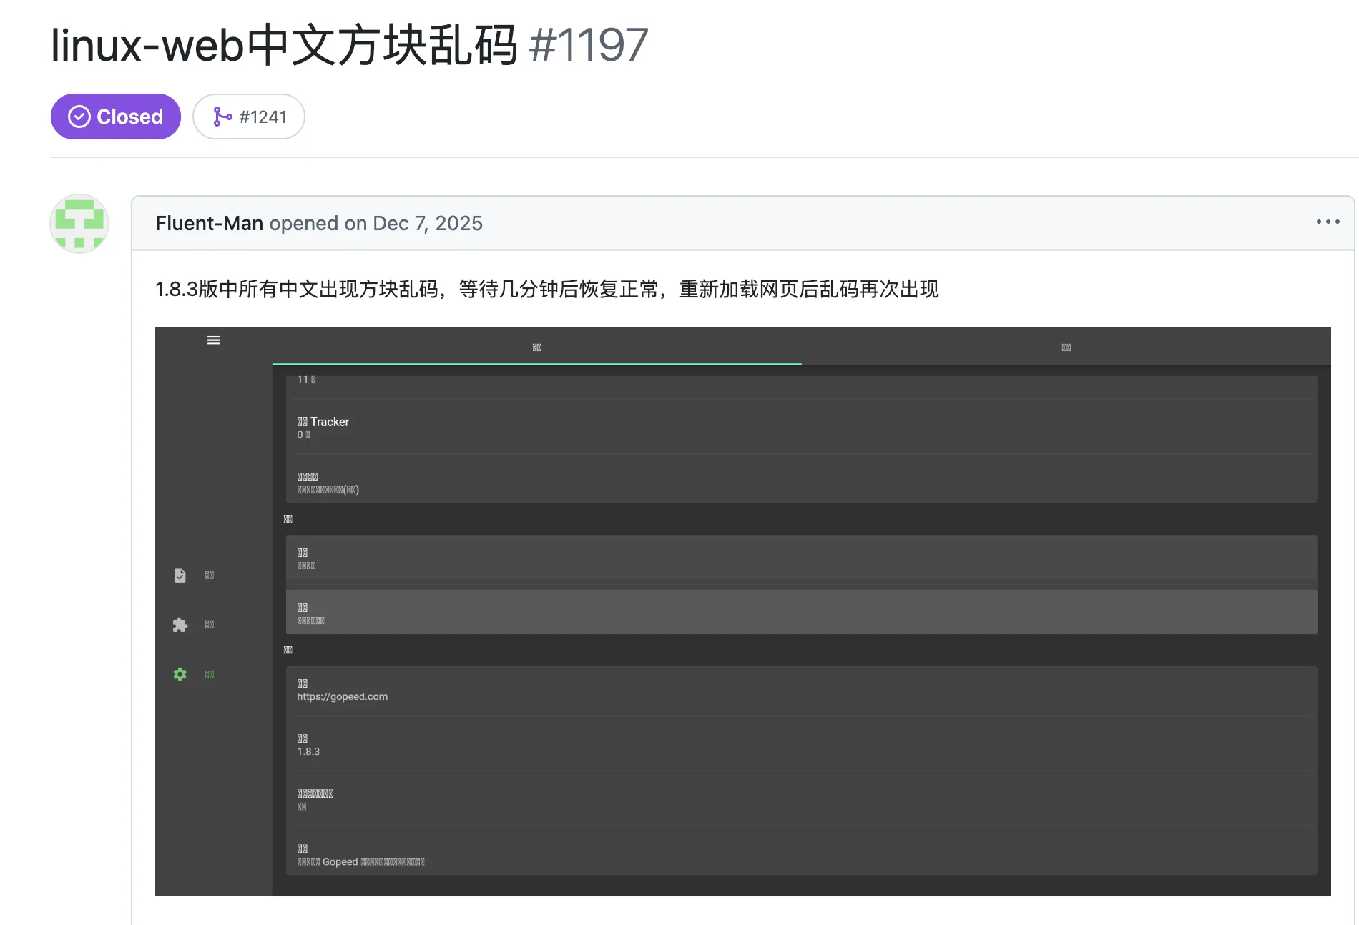Open the three-dot comment options menu
The image size is (1359, 925).
coord(1328,222)
